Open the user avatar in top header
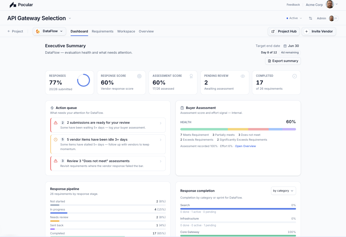The width and height of the screenshot is (346, 237). (330, 5)
